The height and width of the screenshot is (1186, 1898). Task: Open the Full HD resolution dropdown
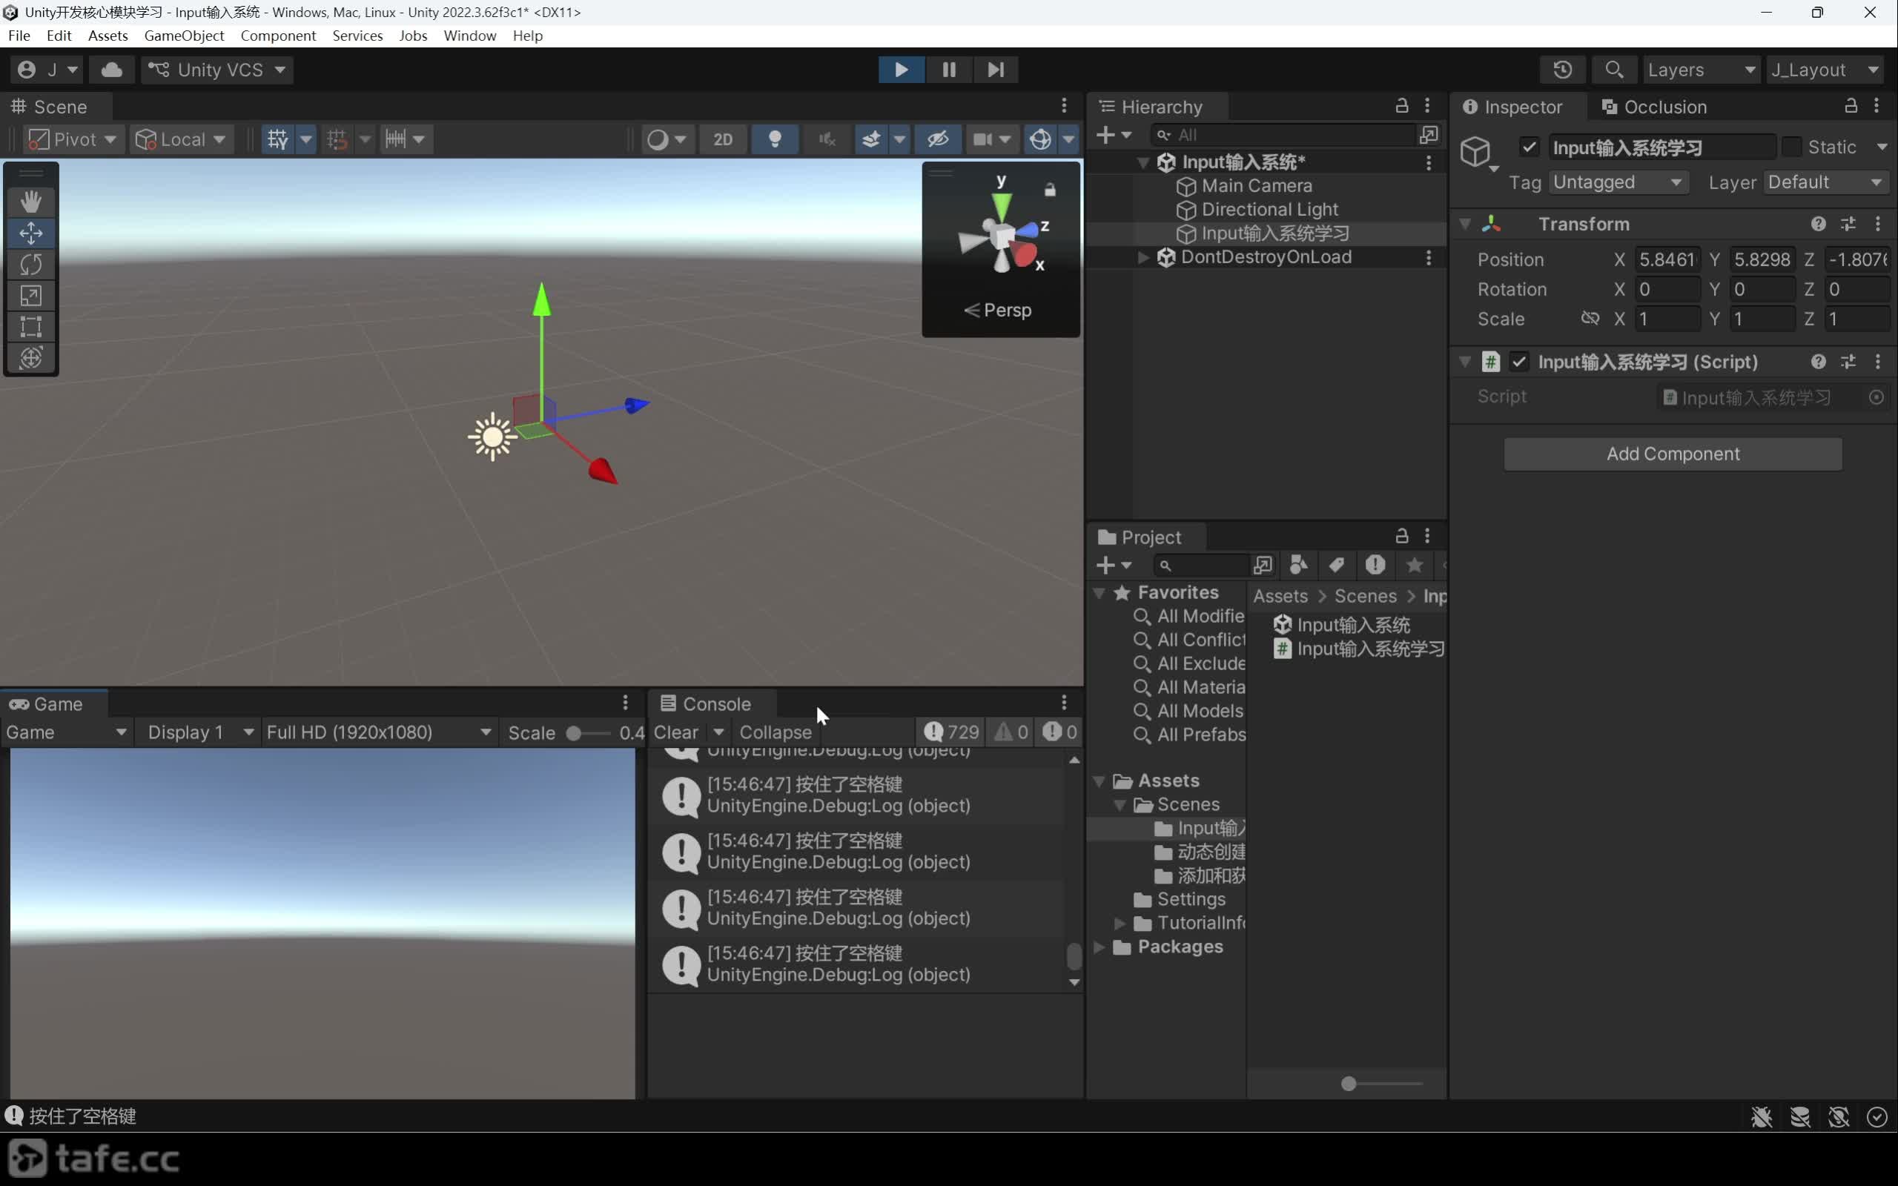(379, 732)
